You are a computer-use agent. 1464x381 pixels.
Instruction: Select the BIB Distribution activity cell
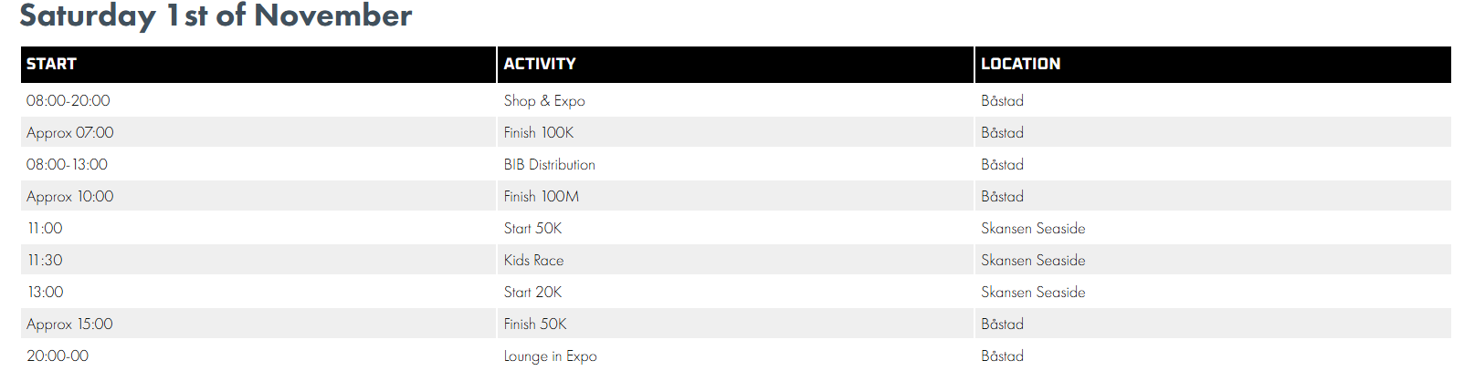(x=549, y=165)
